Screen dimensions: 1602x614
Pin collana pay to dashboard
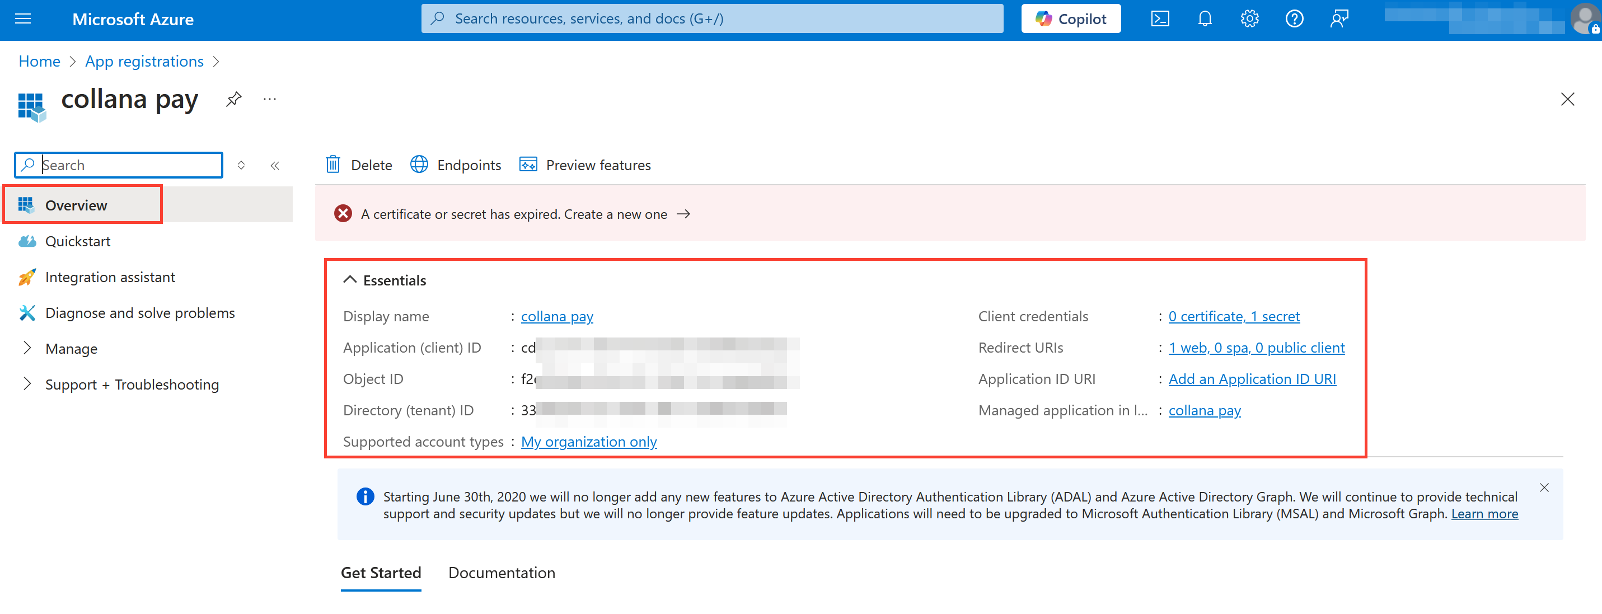point(234,99)
